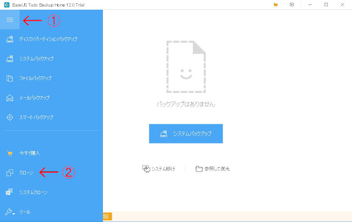Open システム移行 link

click(163, 169)
